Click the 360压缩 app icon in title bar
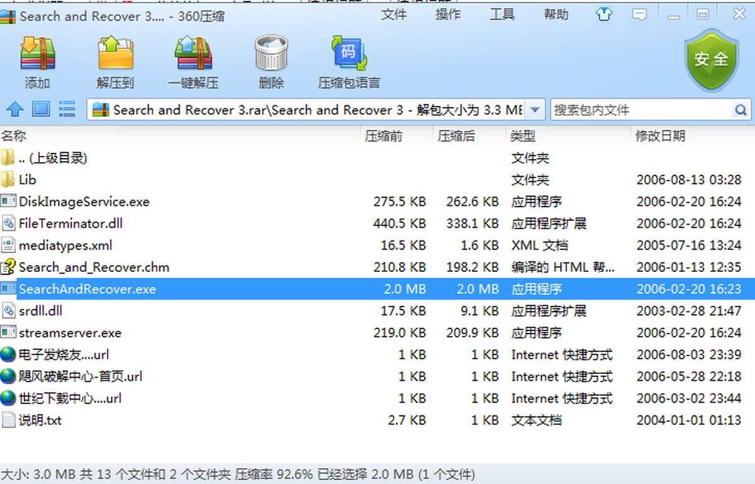 coord(8,16)
